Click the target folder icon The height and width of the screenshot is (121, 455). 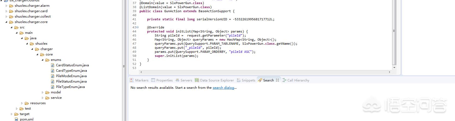click(x=16, y=114)
